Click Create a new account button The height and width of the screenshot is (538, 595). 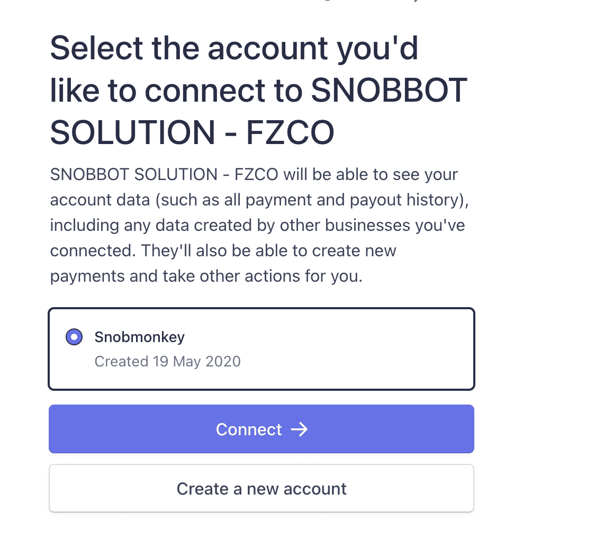pos(262,488)
